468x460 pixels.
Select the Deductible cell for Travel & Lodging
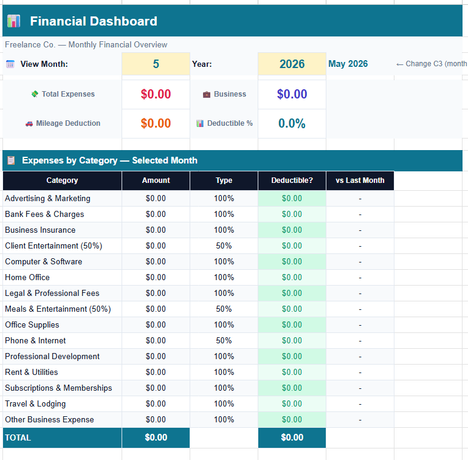pyautogui.click(x=292, y=404)
